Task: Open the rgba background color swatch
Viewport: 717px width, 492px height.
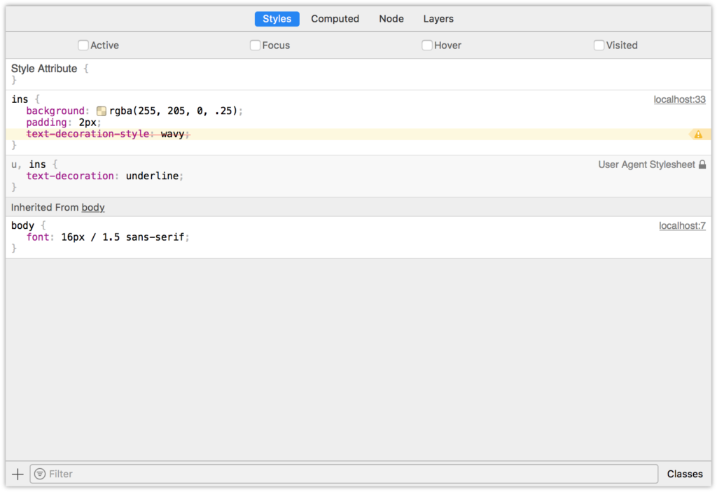Action: [x=102, y=111]
